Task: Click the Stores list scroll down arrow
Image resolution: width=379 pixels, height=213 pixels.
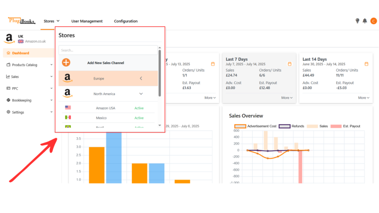Action: pyautogui.click(x=160, y=125)
